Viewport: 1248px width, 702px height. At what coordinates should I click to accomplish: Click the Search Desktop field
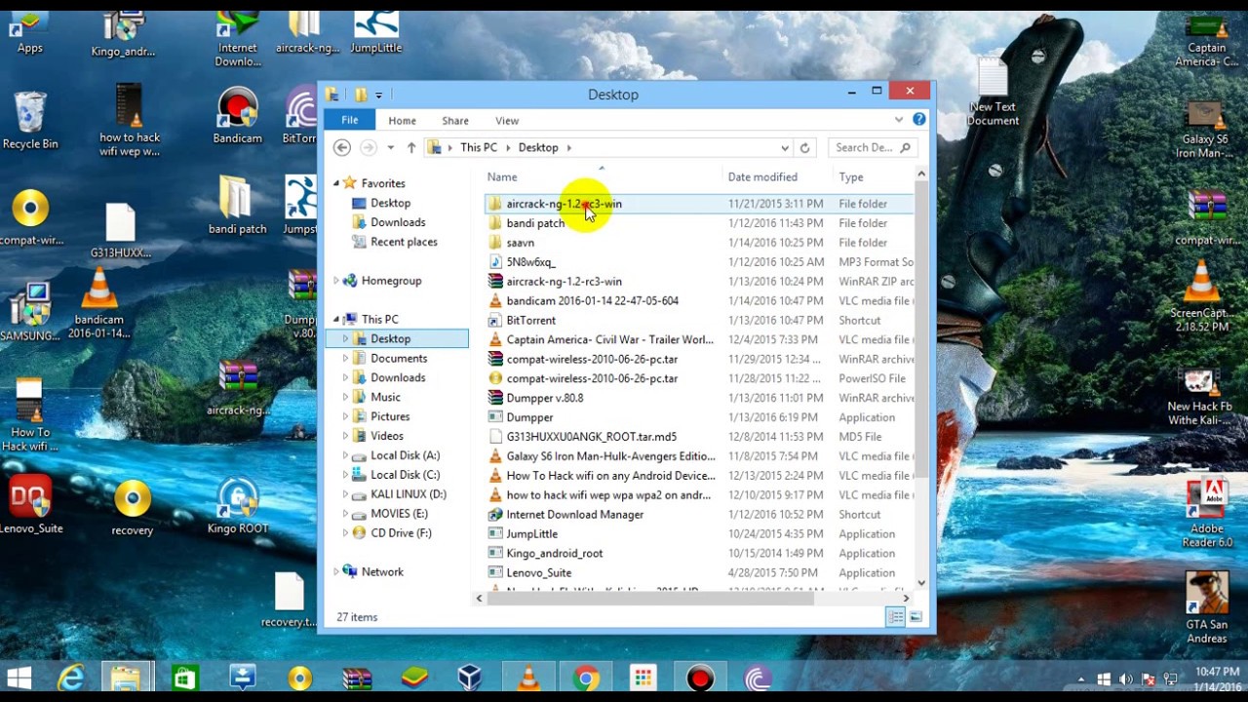click(873, 147)
